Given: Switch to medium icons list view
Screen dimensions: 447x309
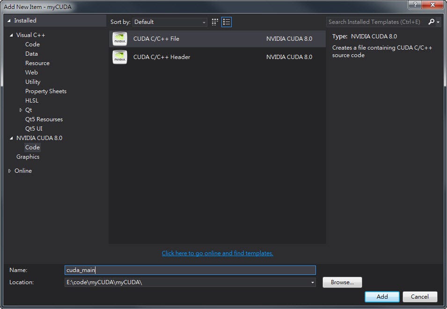Looking at the screenshot, I should point(227,22).
